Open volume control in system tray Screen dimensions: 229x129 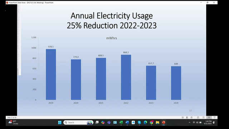(197, 123)
